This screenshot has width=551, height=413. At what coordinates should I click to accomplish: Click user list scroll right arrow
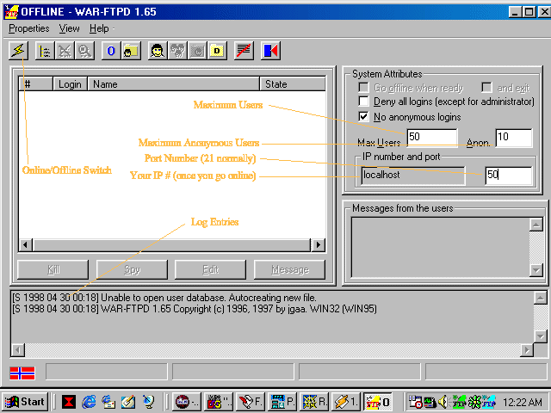(x=319, y=244)
